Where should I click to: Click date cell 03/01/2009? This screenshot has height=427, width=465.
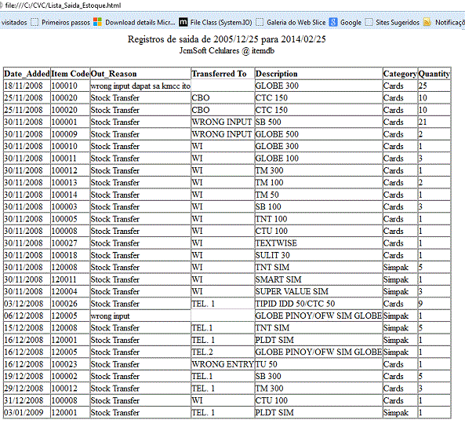pos(27,413)
